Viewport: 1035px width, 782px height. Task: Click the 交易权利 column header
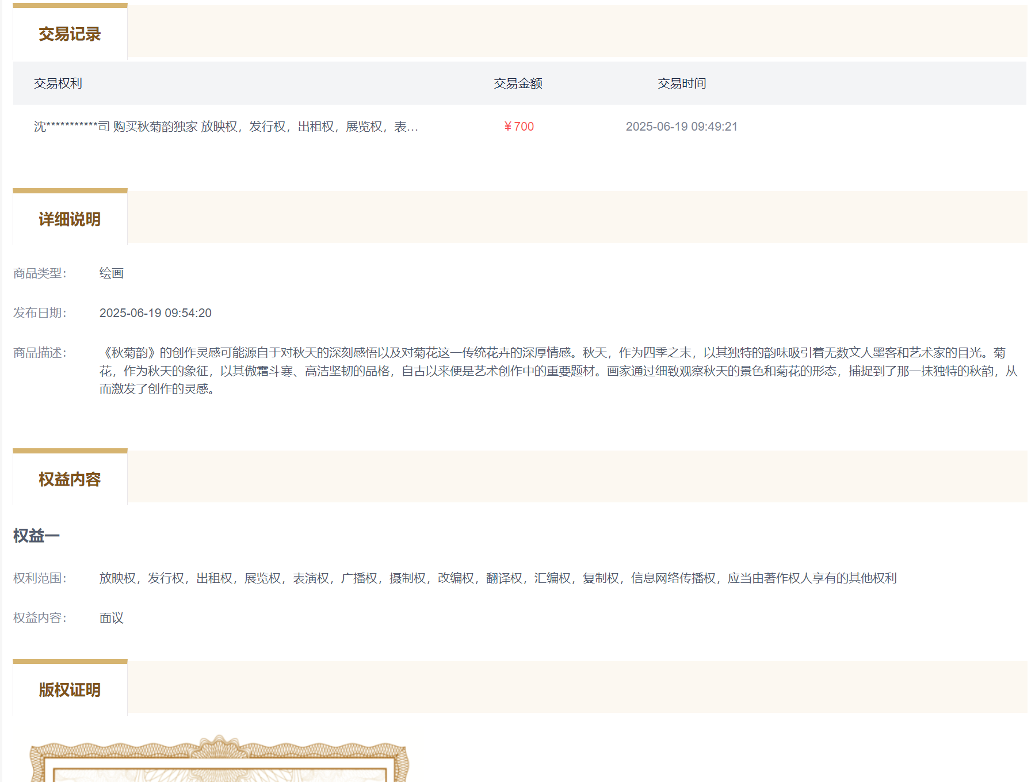58,83
